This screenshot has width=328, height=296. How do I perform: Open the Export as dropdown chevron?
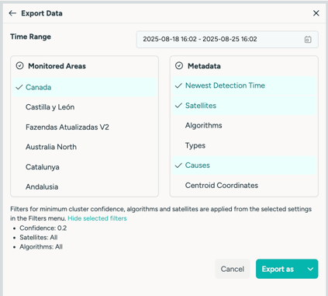[310, 269]
